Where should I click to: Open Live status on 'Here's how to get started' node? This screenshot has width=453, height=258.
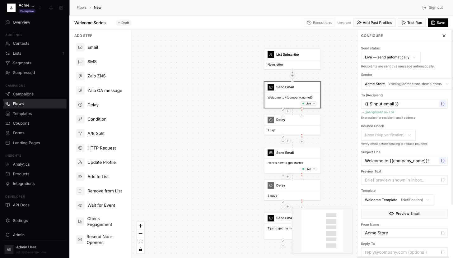(309, 169)
